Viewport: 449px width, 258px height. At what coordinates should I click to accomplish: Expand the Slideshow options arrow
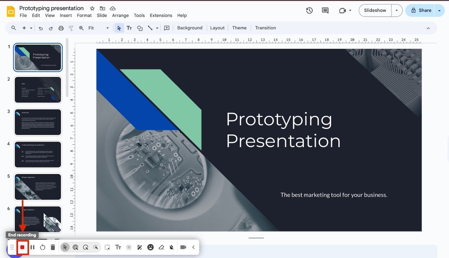[x=396, y=10]
